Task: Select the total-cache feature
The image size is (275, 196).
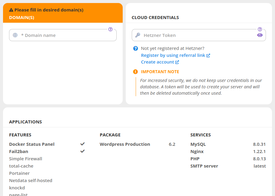Action: click(21, 166)
